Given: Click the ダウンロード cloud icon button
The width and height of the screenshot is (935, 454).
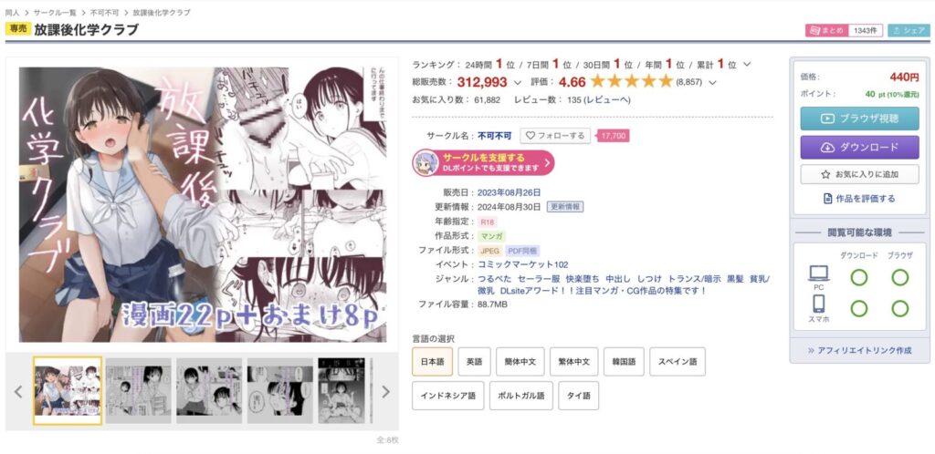Looking at the screenshot, I should [859, 148].
